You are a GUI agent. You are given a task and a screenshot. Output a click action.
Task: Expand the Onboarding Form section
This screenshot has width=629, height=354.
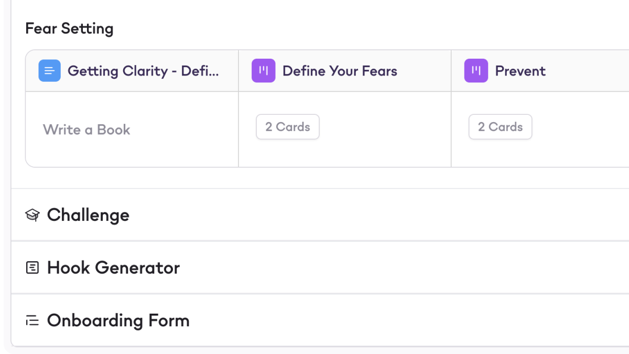click(118, 320)
